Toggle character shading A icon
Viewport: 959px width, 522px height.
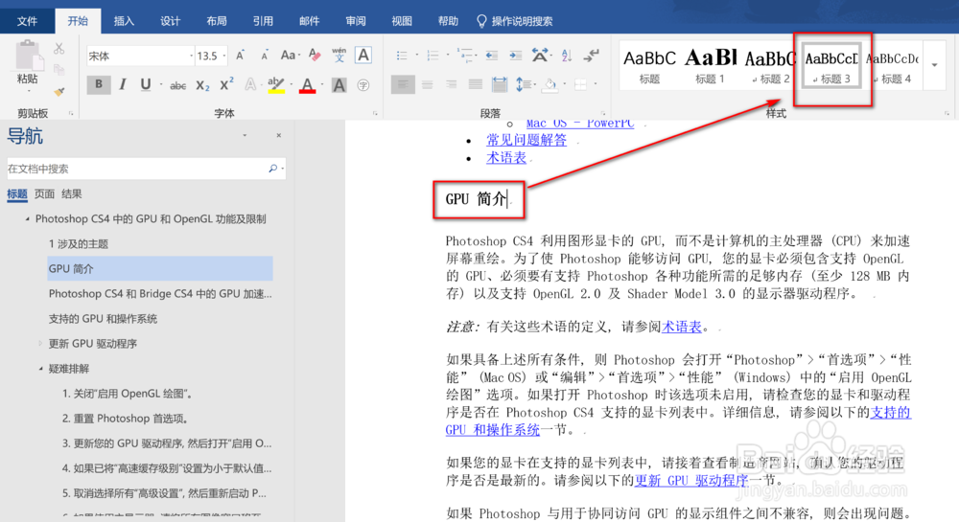click(x=339, y=85)
